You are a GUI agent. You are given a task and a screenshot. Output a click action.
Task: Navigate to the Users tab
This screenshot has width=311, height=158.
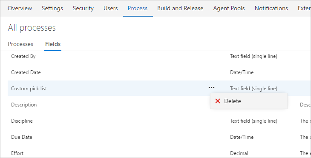click(110, 9)
